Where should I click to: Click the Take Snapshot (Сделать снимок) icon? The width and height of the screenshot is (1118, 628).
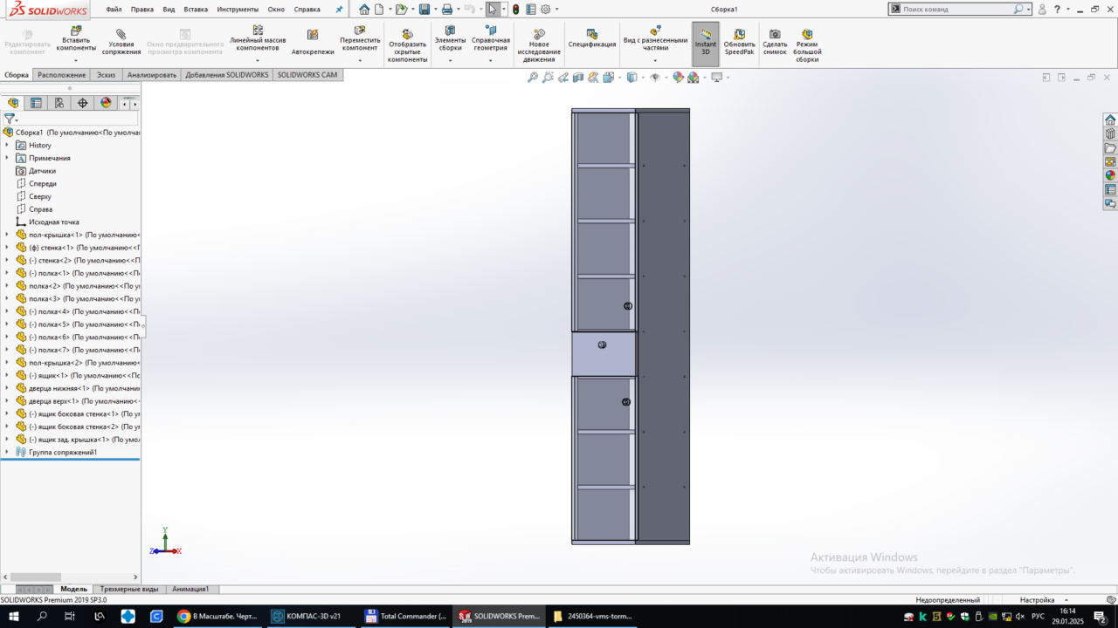pyautogui.click(x=775, y=42)
